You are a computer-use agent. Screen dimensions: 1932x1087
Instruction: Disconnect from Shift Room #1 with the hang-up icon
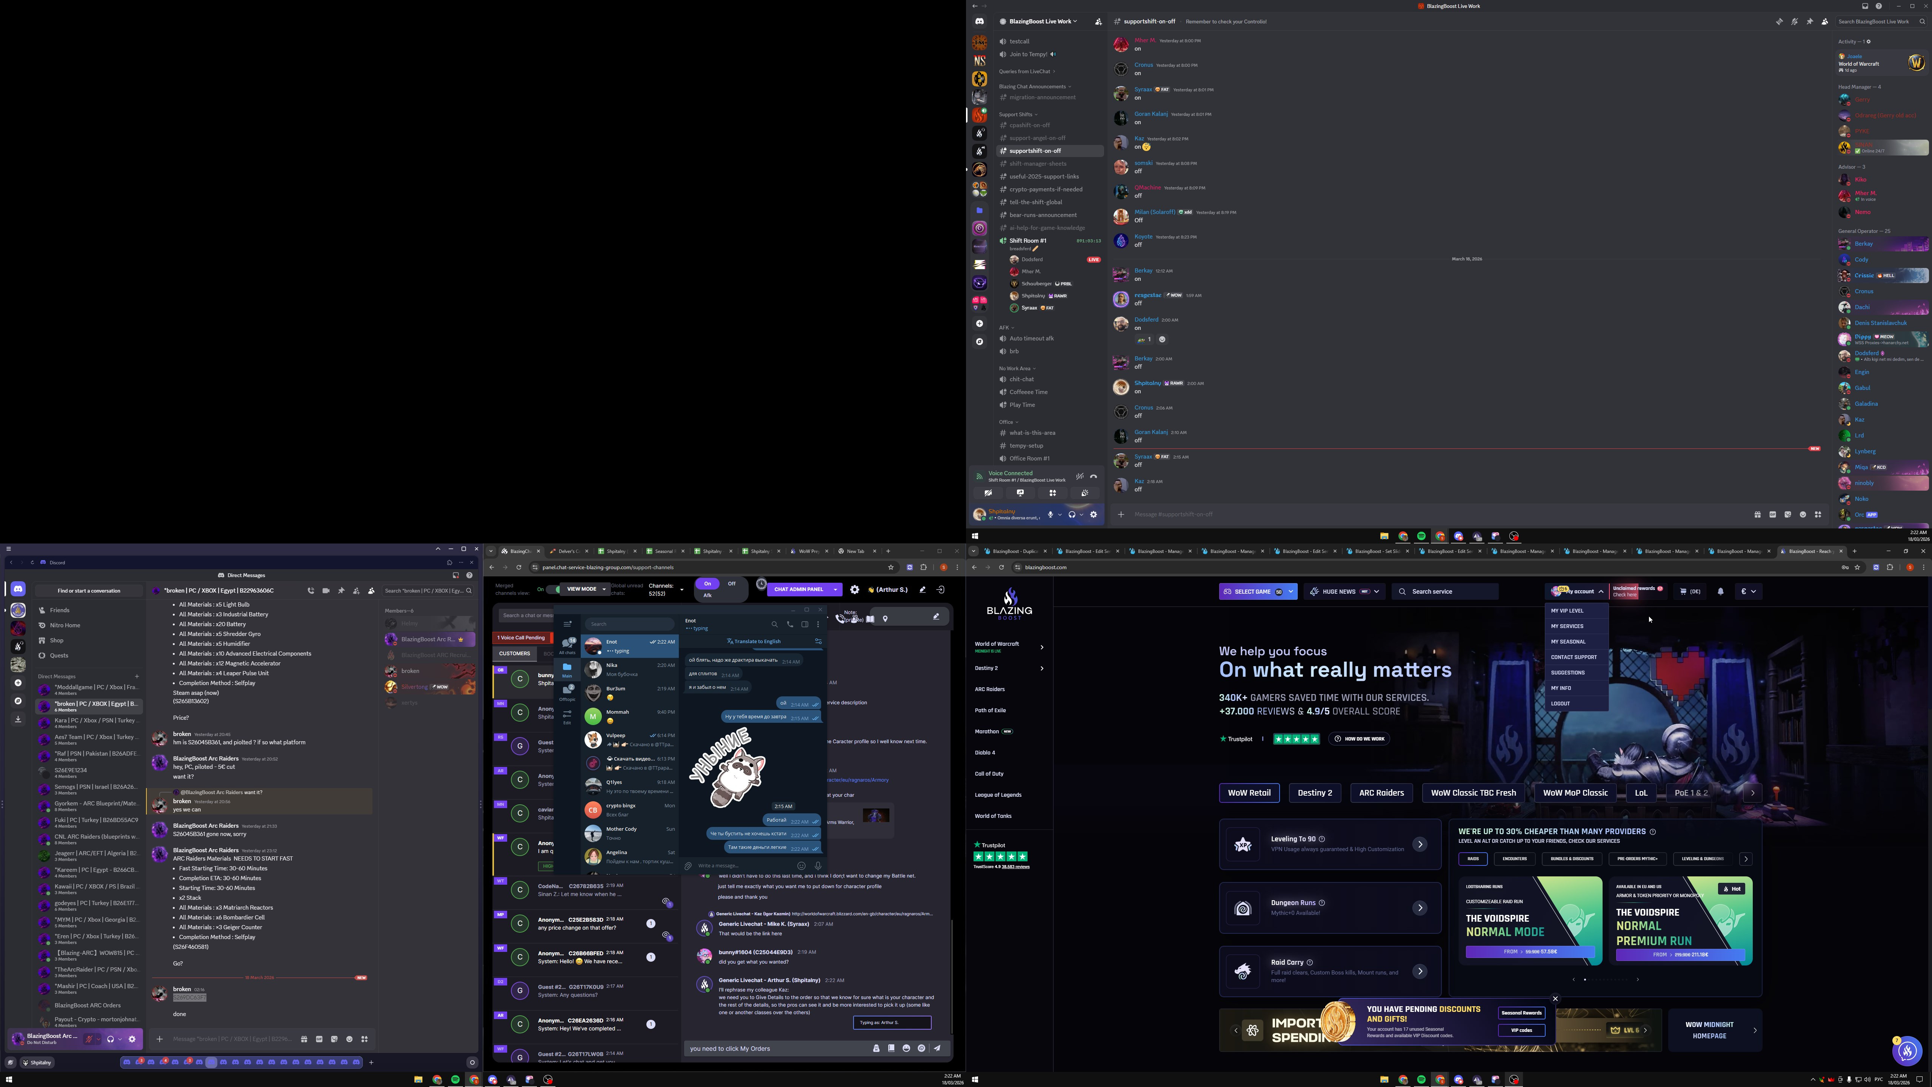[1094, 476]
